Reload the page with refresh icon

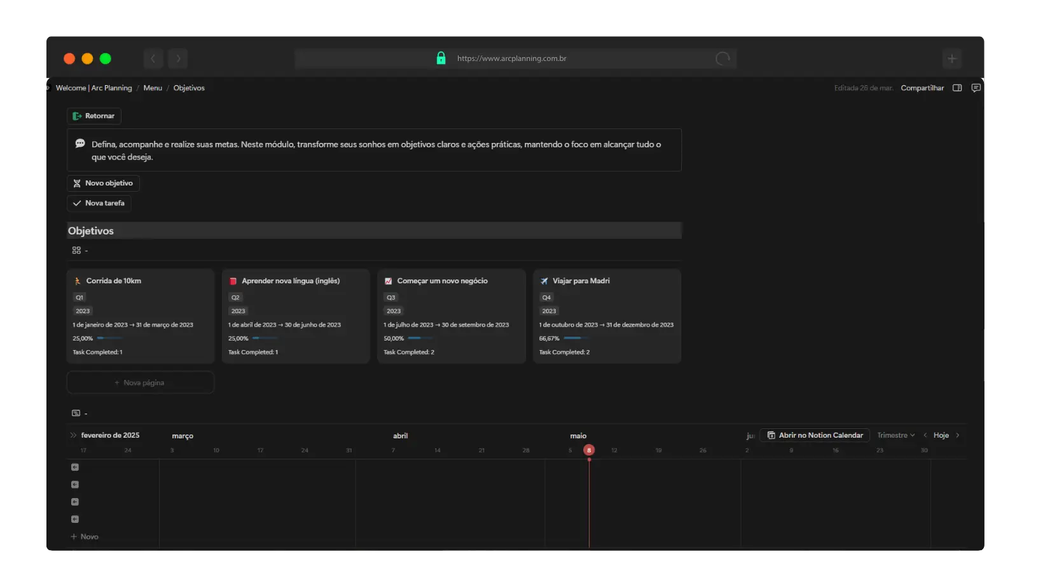point(722,58)
